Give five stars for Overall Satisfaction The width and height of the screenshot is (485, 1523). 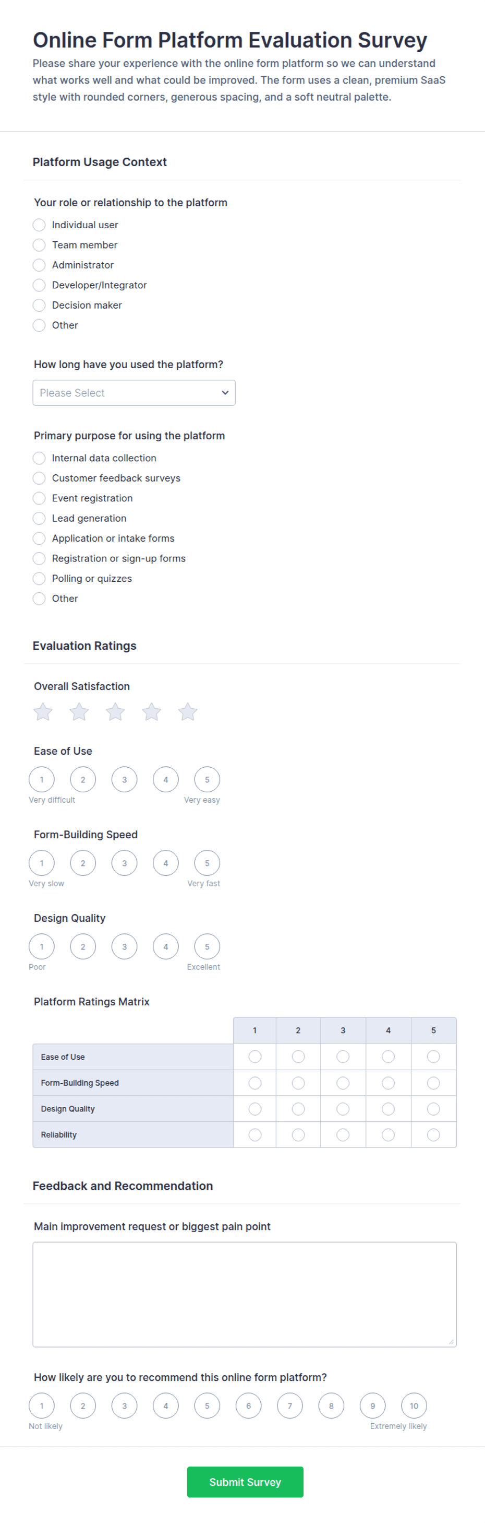[x=188, y=712]
